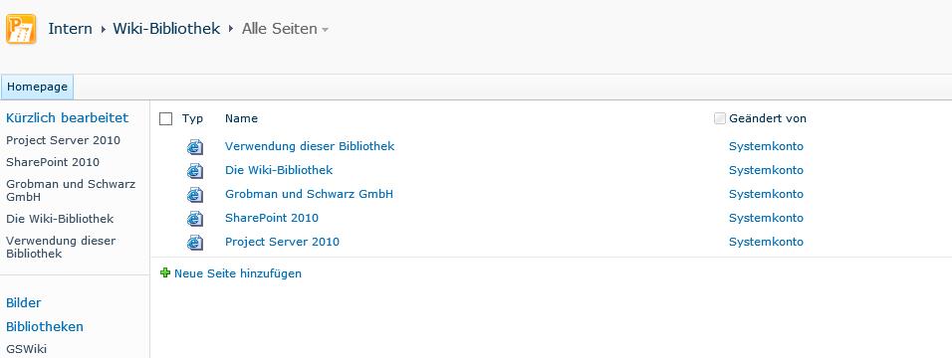Go to Intern in the breadcrumb
Image resolution: width=952 pixels, height=358 pixels.
[x=70, y=29]
